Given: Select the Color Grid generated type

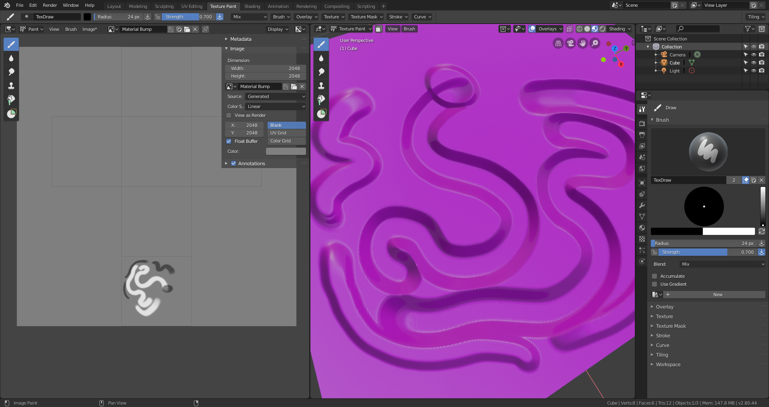Looking at the screenshot, I should (286, 141).
